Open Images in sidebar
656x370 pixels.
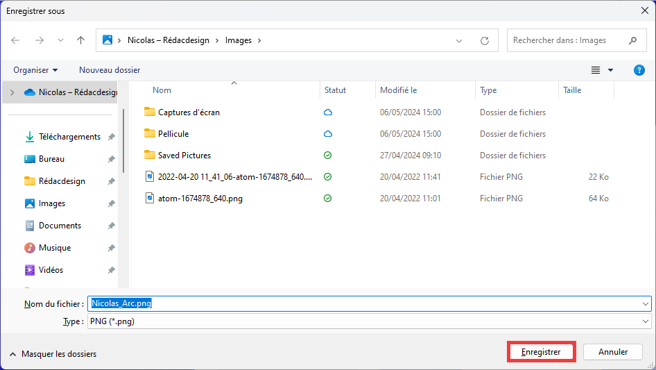coord(52,203)
